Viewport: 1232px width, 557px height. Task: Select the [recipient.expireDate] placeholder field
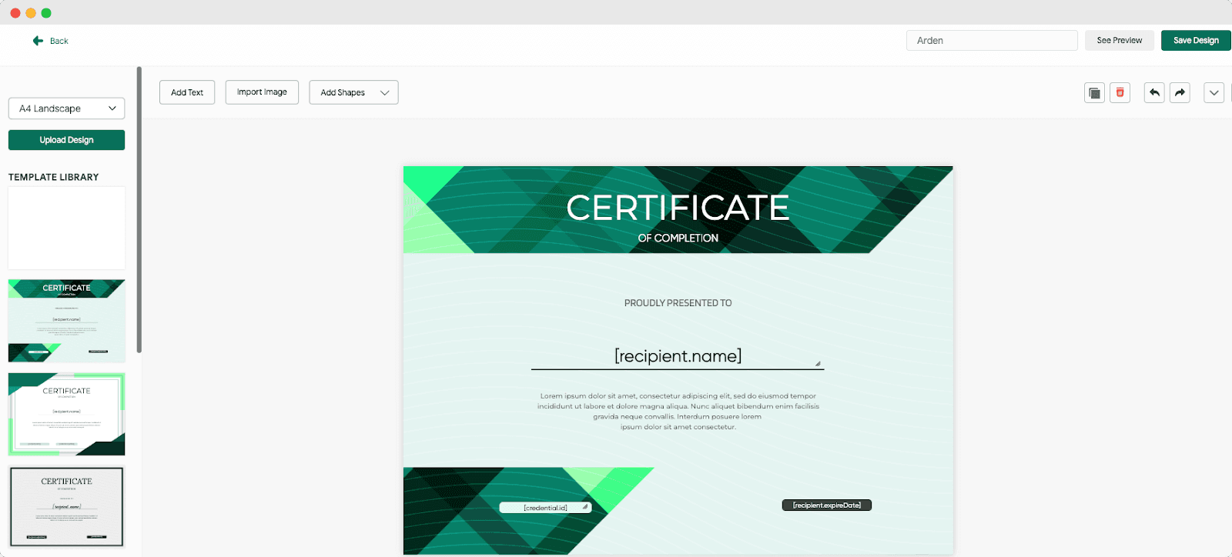tap(827, 505)
